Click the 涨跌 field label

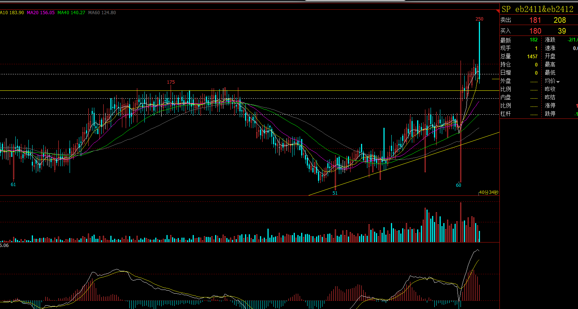tap(550, 40)
